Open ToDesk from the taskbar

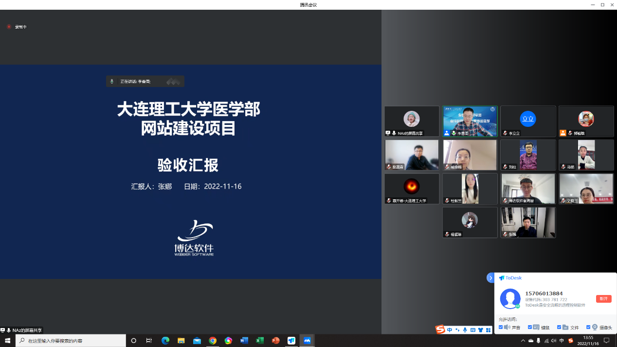point(291,341)
